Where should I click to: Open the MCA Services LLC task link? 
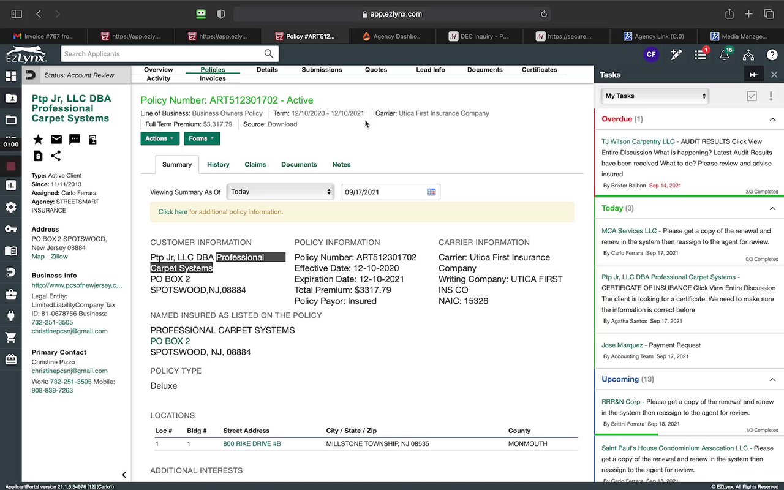[x=629, y=231]
